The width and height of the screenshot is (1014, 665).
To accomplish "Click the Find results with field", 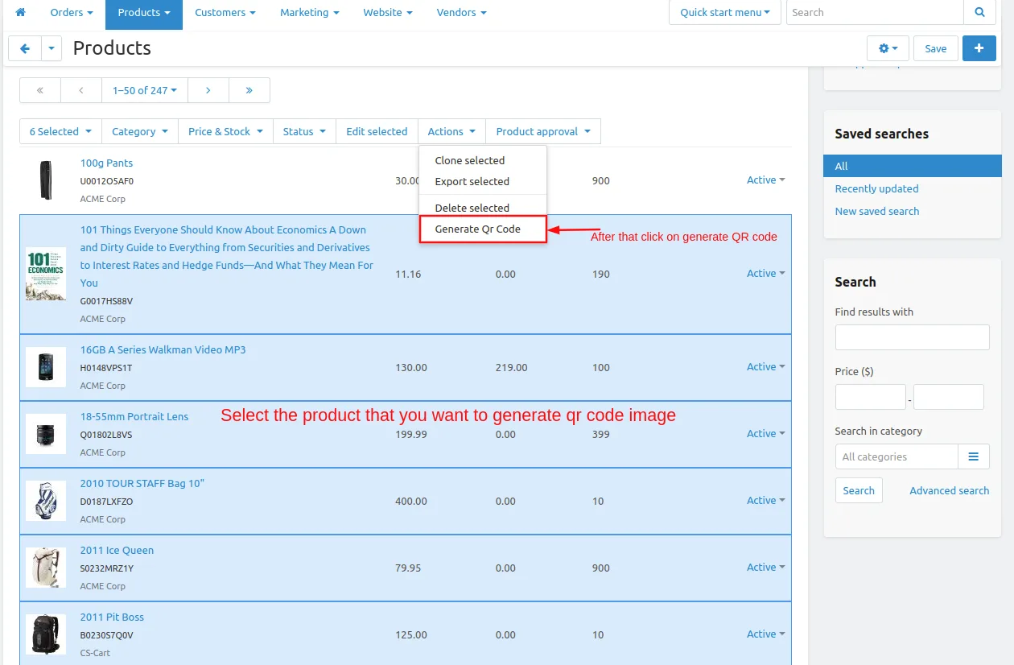I will pos(912,337).
